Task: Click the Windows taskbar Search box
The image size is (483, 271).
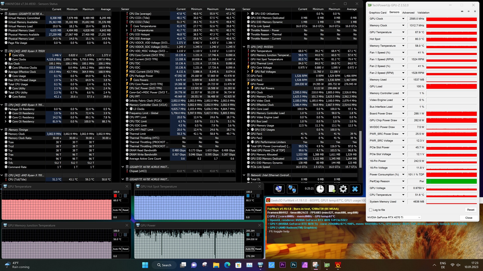Action: 164,265
